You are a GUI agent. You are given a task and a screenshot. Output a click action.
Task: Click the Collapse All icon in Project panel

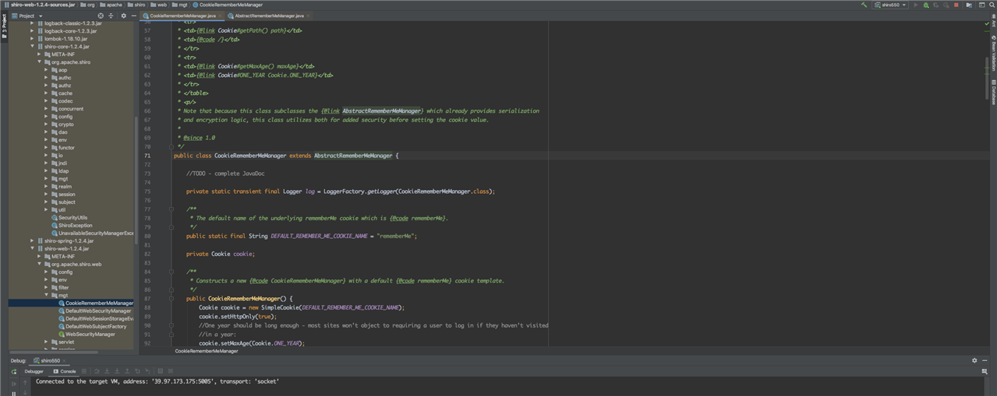click(x=111, y=16)
